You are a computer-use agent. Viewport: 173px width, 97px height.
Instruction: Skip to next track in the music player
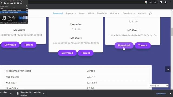tap(21, 4)
